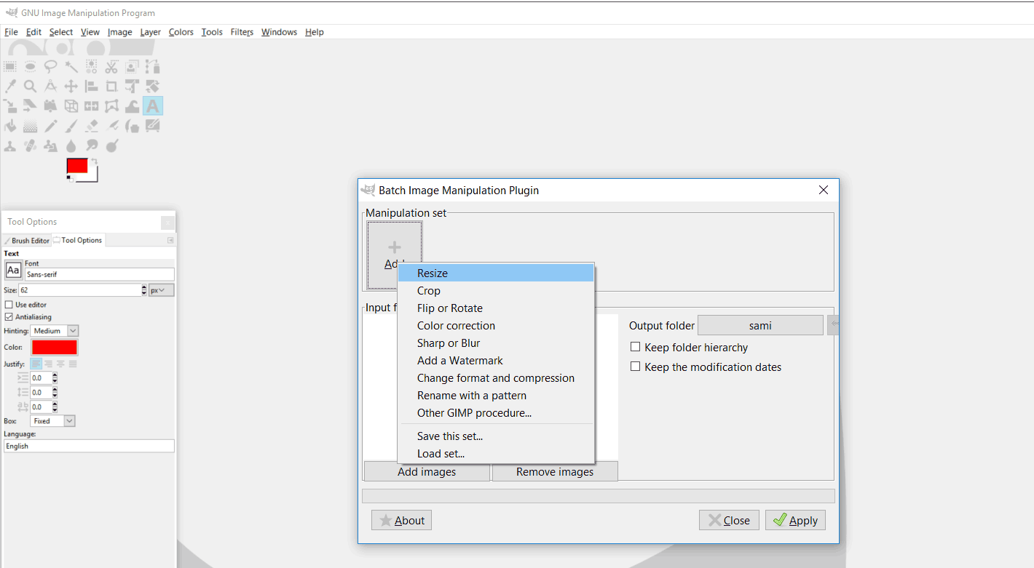1034x568 pixels.
Task: Set text justification to filled
Action: (x=73, y=364)
